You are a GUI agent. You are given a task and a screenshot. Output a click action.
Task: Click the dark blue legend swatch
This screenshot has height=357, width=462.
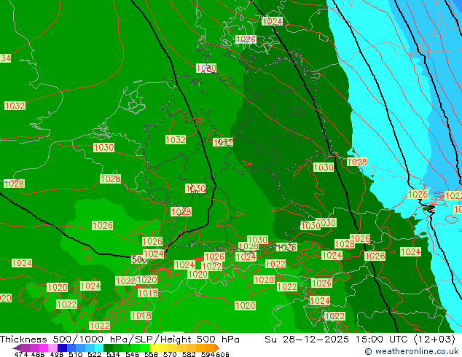tap(62, 348)
